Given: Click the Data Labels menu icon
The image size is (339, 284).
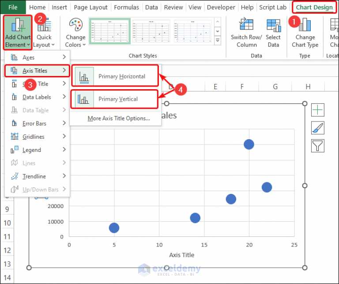Looking at the screenshot, I should pos(14,97).
